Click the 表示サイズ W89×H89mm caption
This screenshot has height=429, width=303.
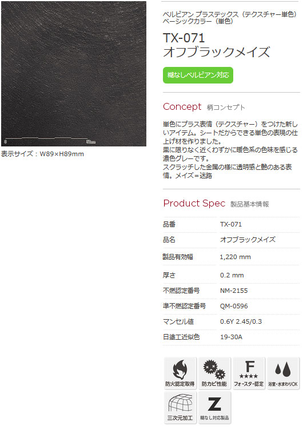coord(42,154)
